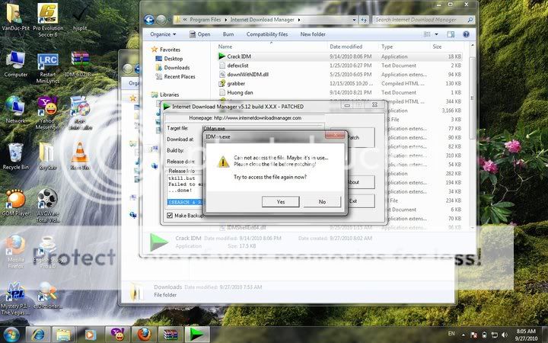Screen dimensions: 548x343
Task: Open Explorer help icon
Action: pos(466,34)
